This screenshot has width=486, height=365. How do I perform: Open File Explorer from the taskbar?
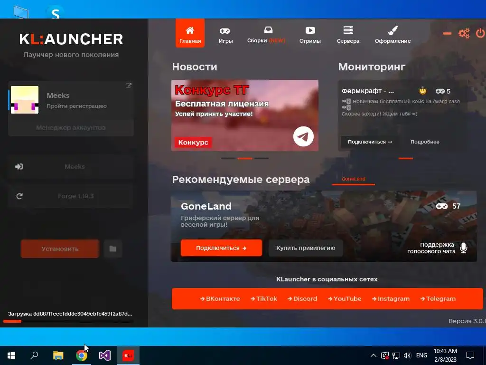(58, 355)
